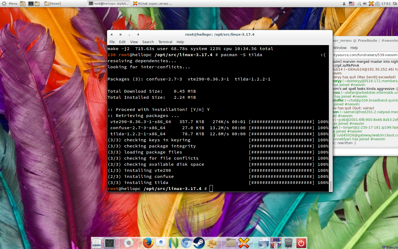Open the chat messenger bubble icon in the dock
The width and height of the screenshot is (398, 249).
coord(161,243)
